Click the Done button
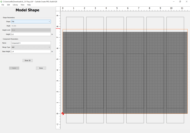The width and height of the screenshot is (190, 133). [41, 68]
